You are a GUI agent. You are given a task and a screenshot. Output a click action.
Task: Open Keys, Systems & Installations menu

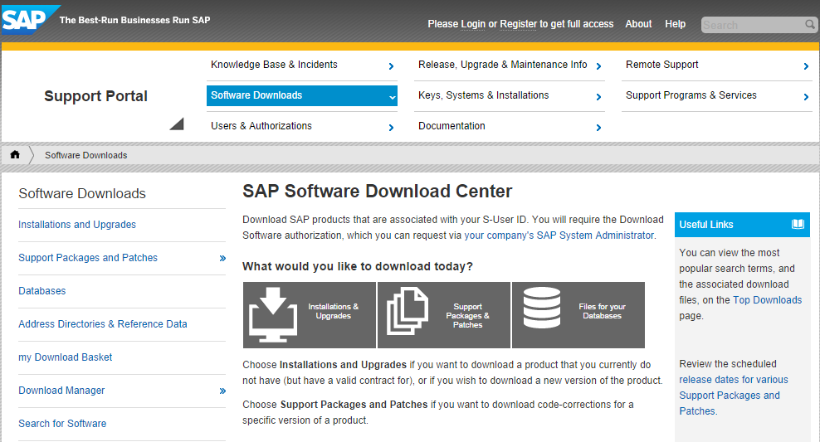tap(510, 96)
